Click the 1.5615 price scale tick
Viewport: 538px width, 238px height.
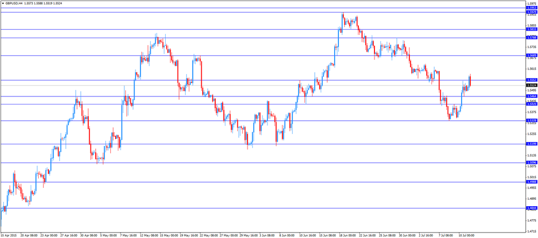point(532,69)
